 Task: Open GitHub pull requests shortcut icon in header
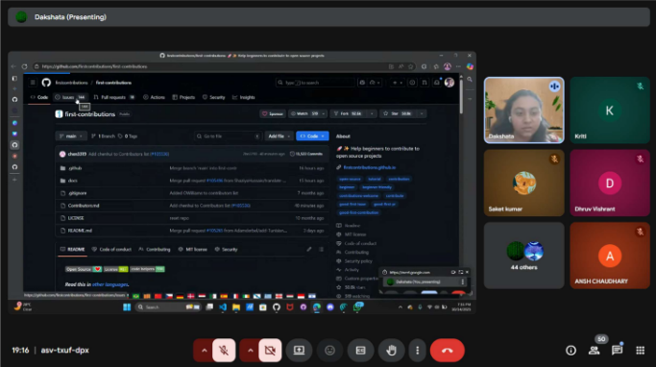425,83
